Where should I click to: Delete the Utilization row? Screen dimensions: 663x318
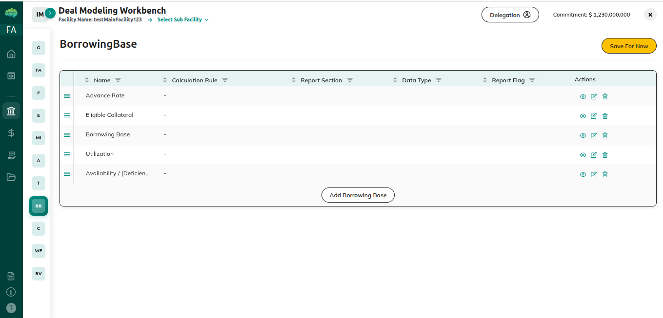[x=605, y=155]
